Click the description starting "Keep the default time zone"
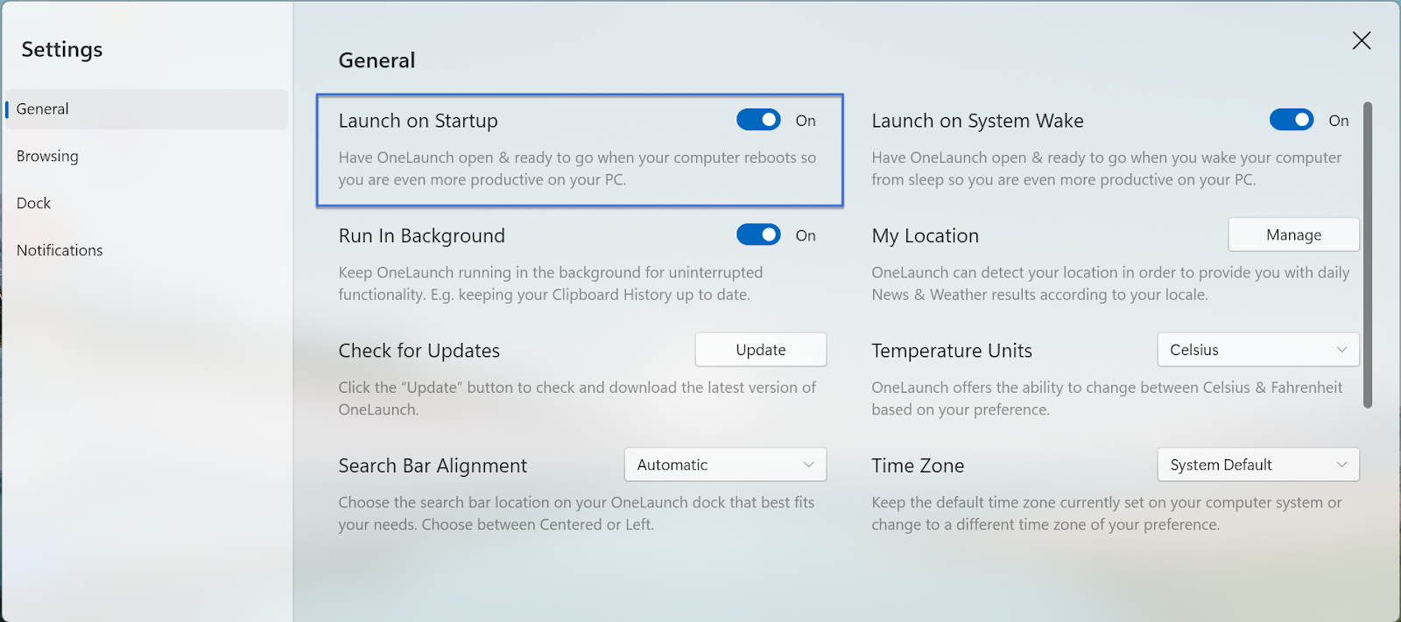The width and height of the screenshot is (1401, 622). tap(1107, 514)
